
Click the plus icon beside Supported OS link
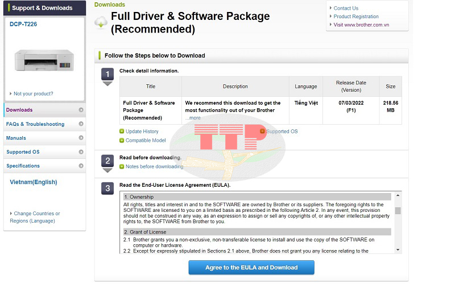pos(262,131)
